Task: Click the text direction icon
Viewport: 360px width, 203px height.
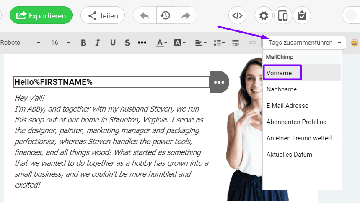Action: point(236,43)
